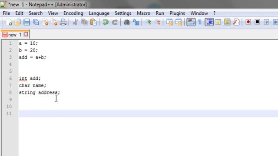Image resolution: width=278 pixels, height=156 pixels.
Task: Click the text 'b = 20;'
Action: pyautogui.click(x=28, y=50)
